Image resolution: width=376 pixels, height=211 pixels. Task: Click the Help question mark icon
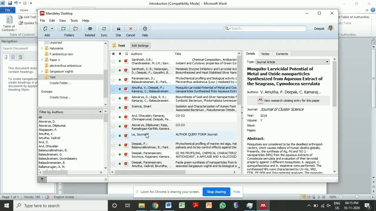coord(145,28)
